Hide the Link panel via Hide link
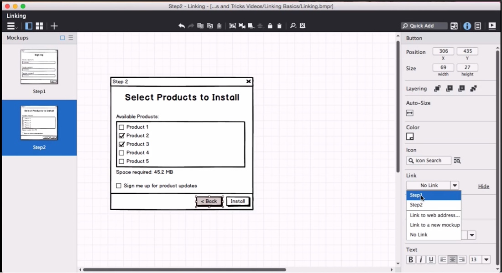The image size is (502, 273). tap(483, 187)
